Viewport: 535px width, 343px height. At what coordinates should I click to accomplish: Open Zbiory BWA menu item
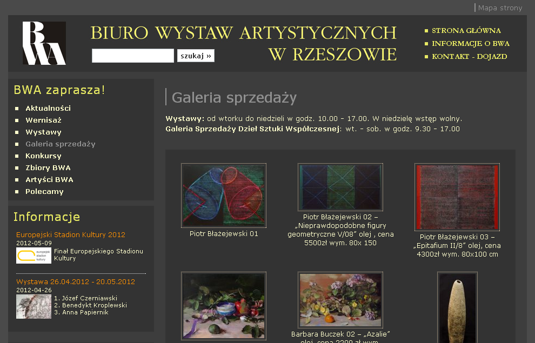coord(48,168)
